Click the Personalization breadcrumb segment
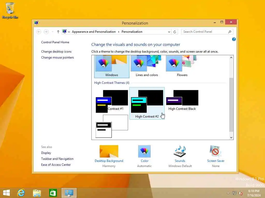Viewport: 265px width, 198px height. (132, 32)
